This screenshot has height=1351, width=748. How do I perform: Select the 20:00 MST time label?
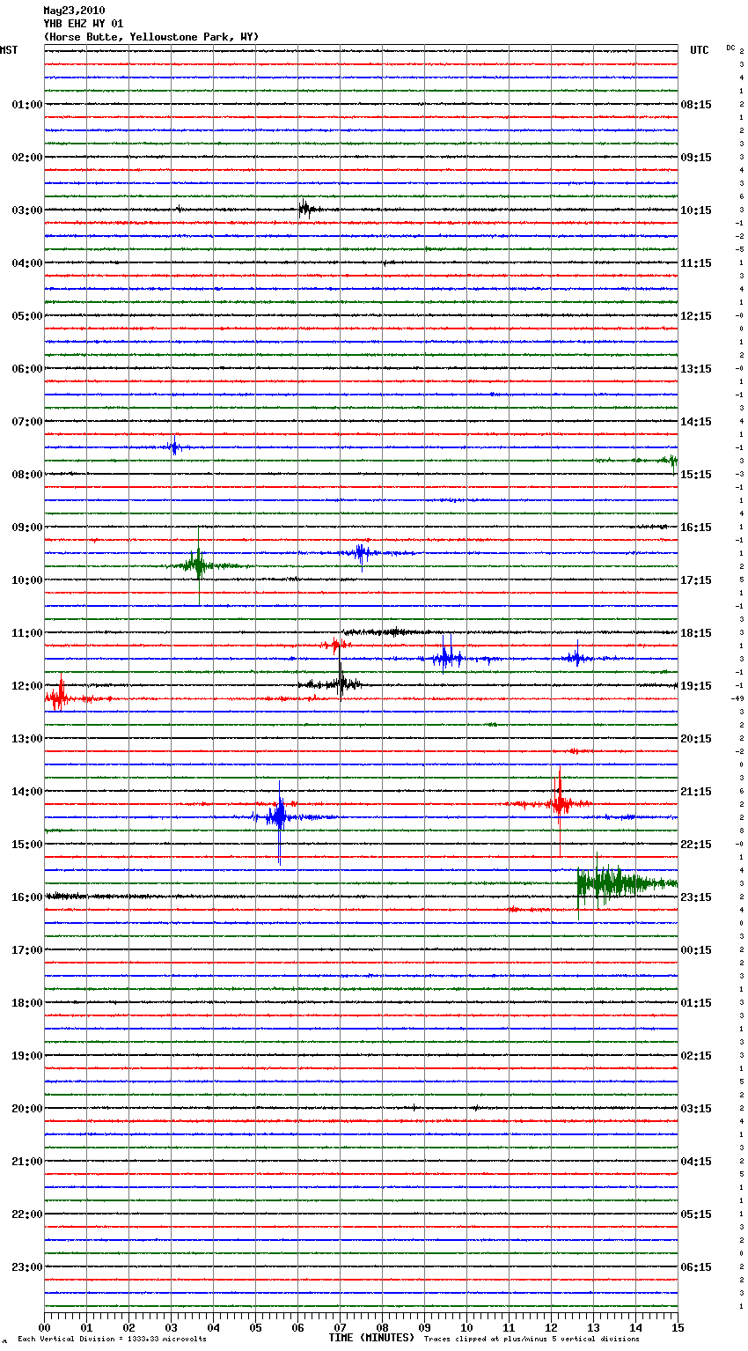27,1109
